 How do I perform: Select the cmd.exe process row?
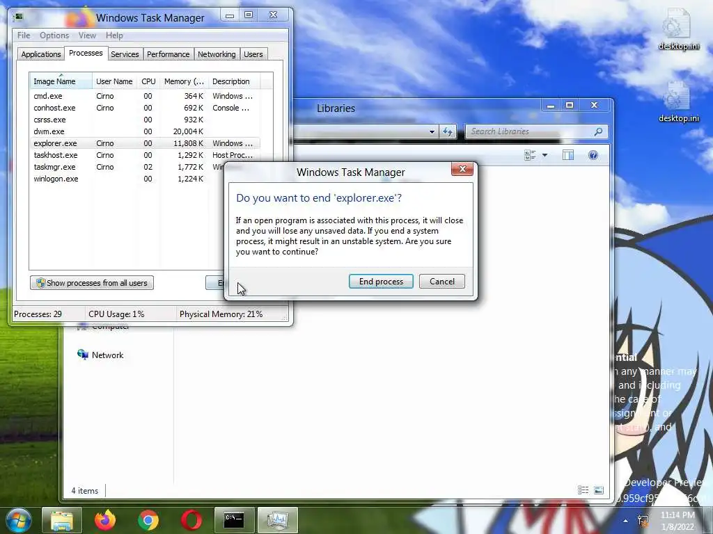tap(145, 96)
